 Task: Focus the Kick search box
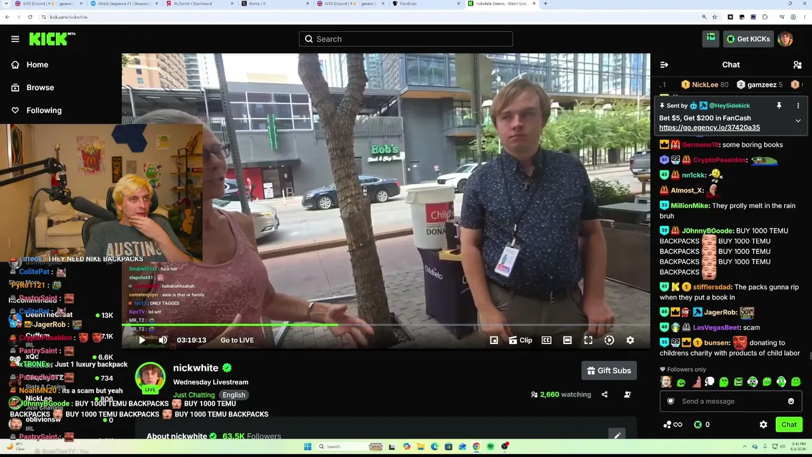[x=406, y=39]
